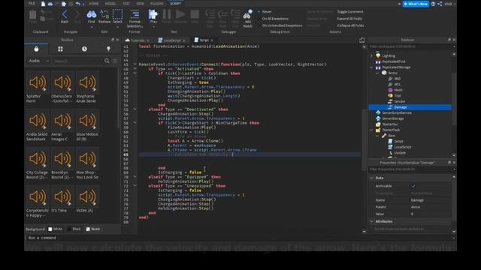Click the Format Selection icon
The width and height of the screenshot is (481, 270).
click(x=135, y=14)
